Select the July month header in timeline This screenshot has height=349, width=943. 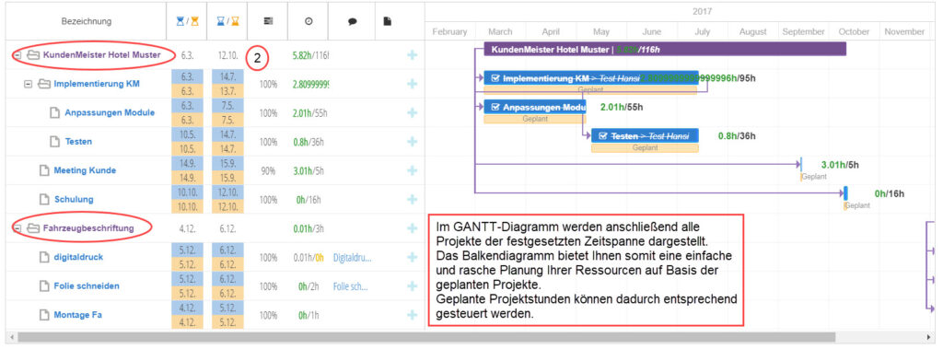pos(703,32)
